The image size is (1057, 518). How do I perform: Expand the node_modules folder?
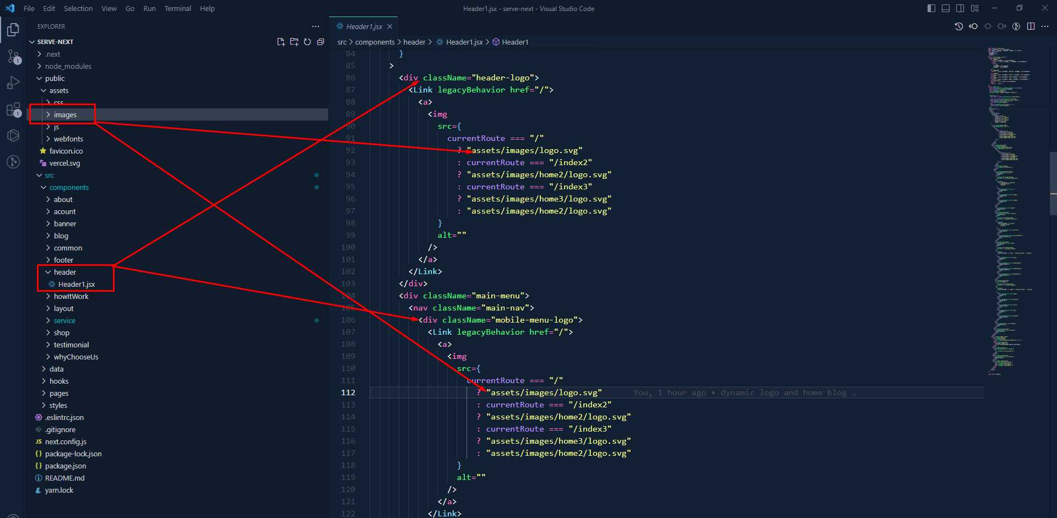click(x=177, y=66)
